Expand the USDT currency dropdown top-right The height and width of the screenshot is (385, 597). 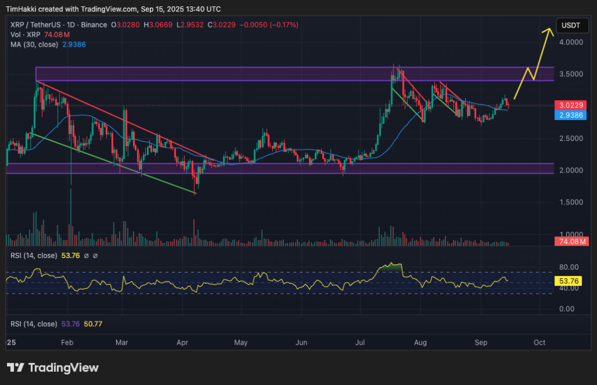(x=572, y=26)
